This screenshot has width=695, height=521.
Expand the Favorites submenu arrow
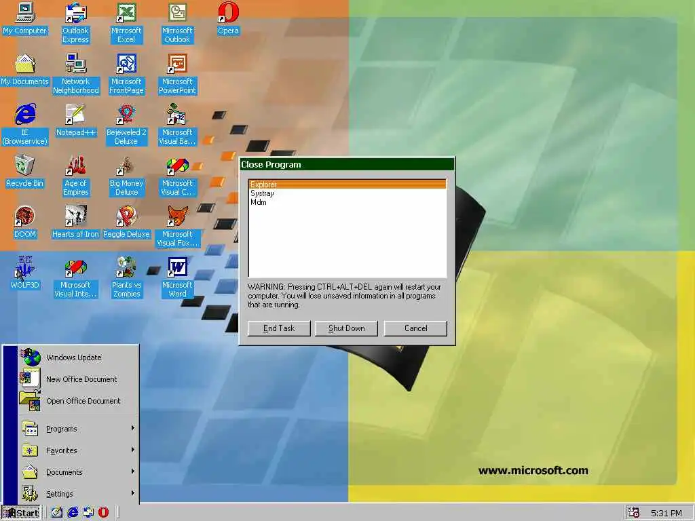[132, 450]
